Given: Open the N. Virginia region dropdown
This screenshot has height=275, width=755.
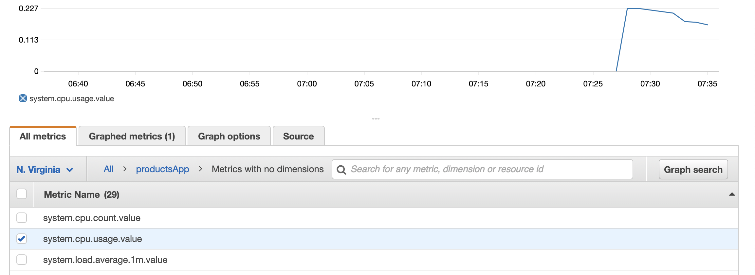Looking at the screenshot, I should pyautogui.click(x=45, y=170).
